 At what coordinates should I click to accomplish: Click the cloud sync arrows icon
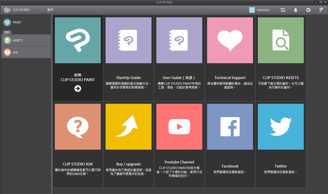point(283,10)
